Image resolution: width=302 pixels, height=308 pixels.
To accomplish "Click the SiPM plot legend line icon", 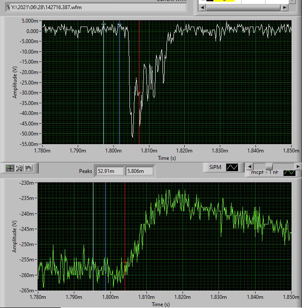I will pyautogui.click(x=232, y=167).
